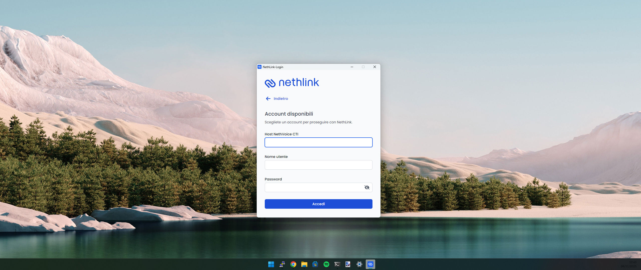The height and width of the screenshot is (270, 641).
Task: Open PuTTY from the taskbar
Action: coord(282,264)
